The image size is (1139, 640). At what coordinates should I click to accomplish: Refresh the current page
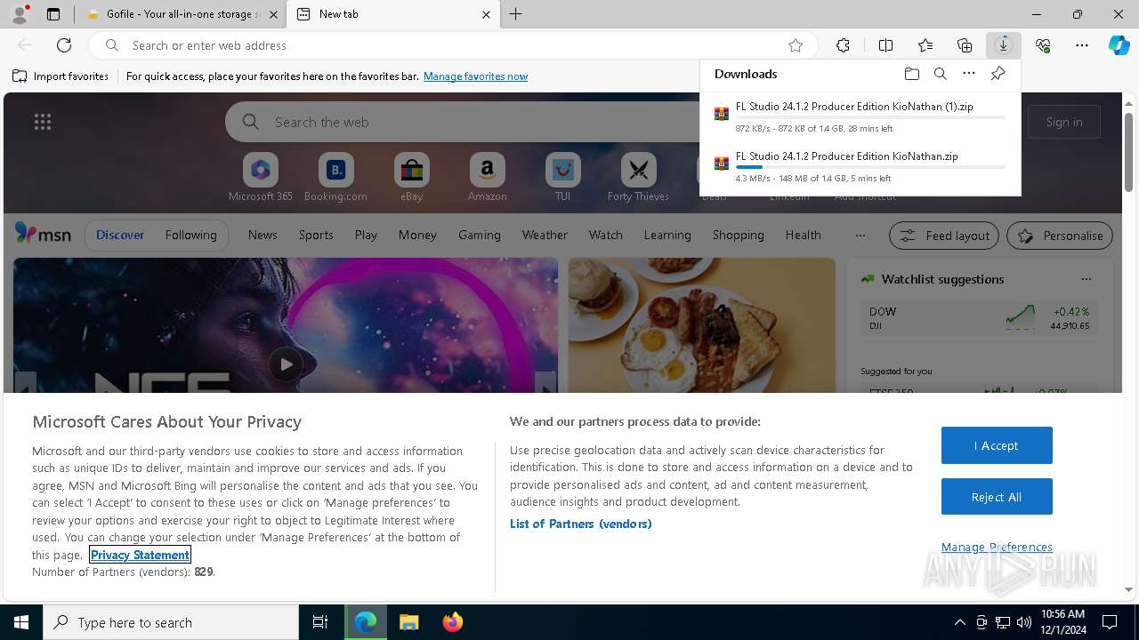tap(64, 45)
